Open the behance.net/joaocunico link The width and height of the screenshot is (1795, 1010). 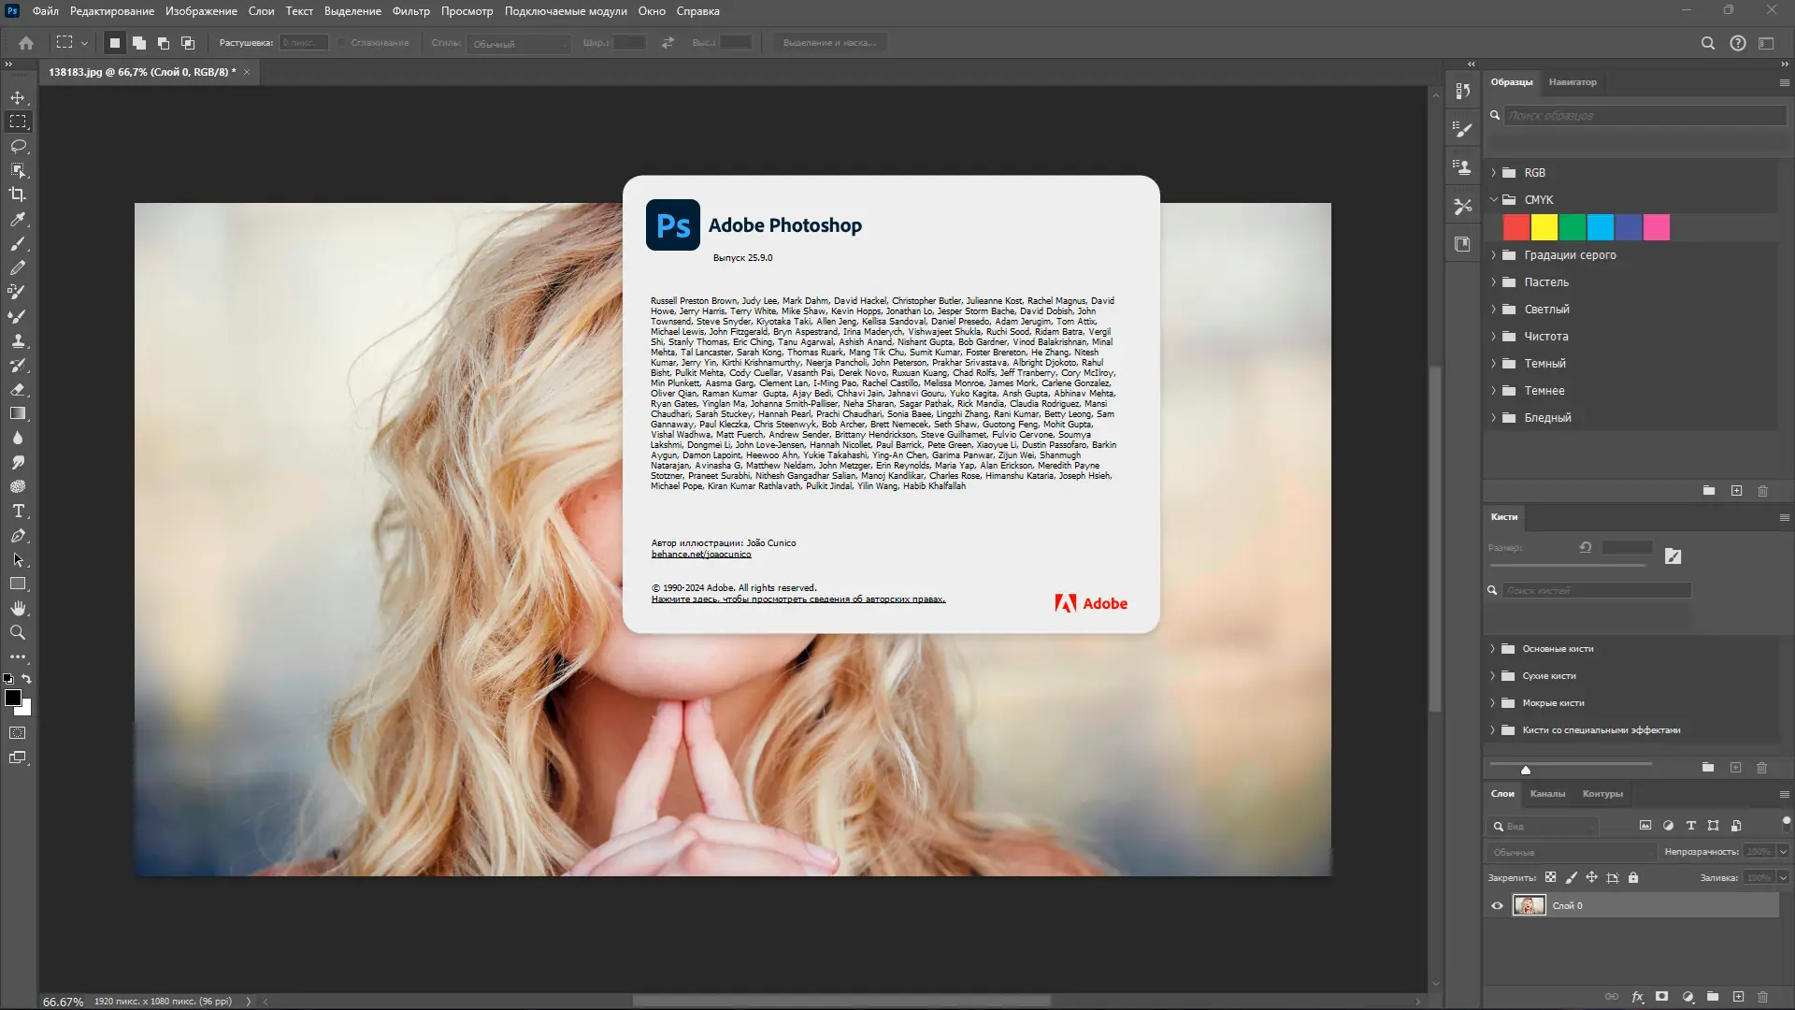[x=700, y=554]
